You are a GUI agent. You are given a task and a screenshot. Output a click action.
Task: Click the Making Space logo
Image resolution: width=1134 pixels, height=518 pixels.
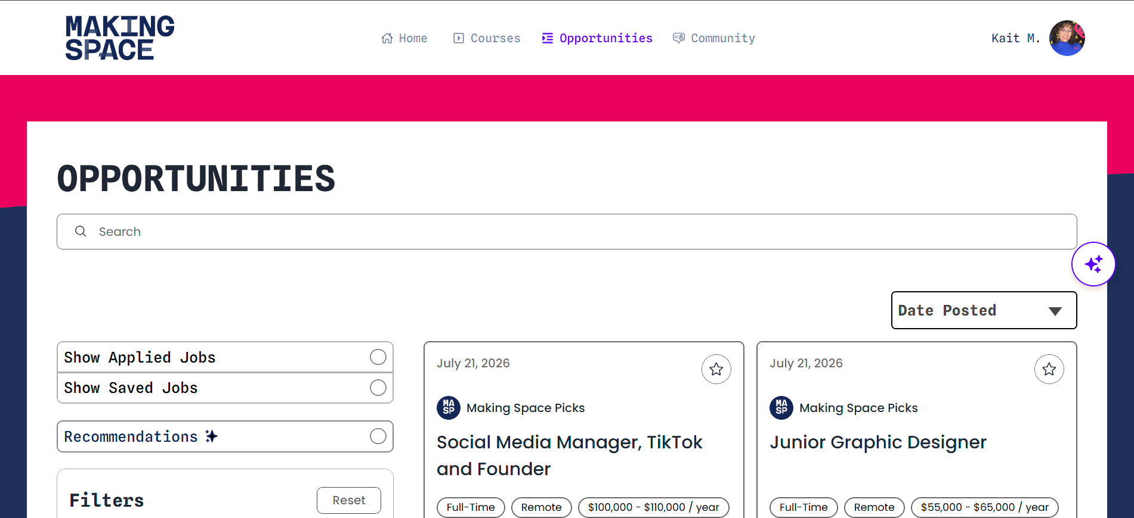(x=120, y=38)
